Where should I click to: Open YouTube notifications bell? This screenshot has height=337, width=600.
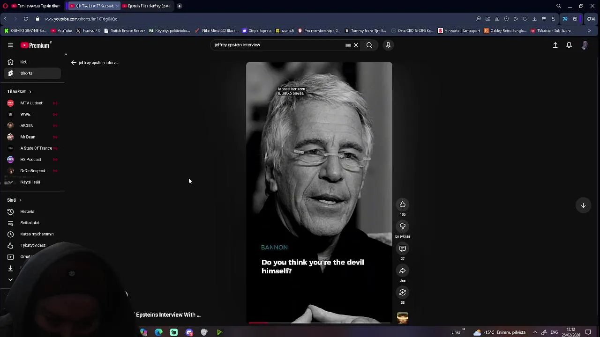[x=569, y=45]
